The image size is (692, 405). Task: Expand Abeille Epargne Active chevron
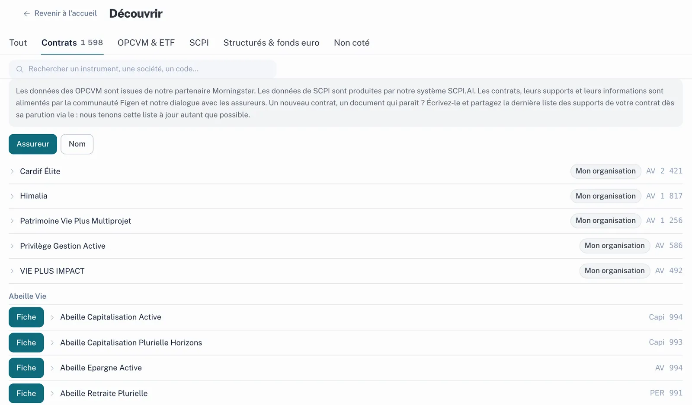pos(52,368)
